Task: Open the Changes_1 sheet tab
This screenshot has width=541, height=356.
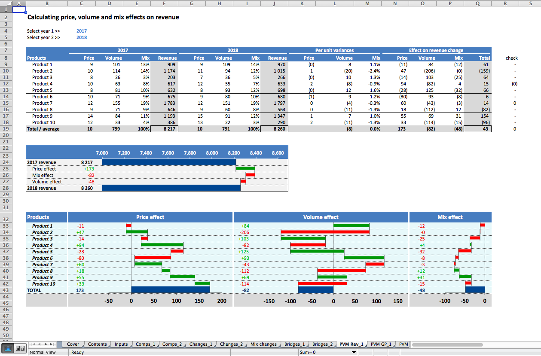Action: 201,344
